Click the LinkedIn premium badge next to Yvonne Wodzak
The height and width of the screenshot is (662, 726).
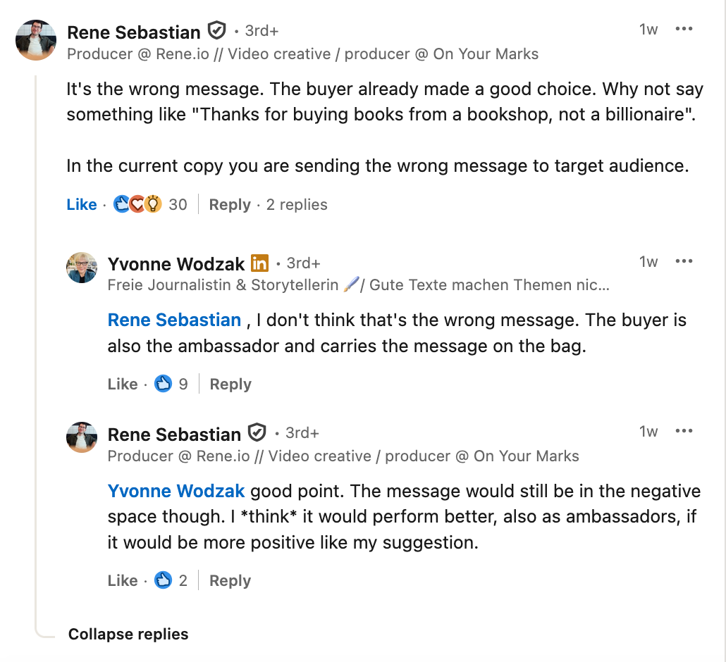260,263
